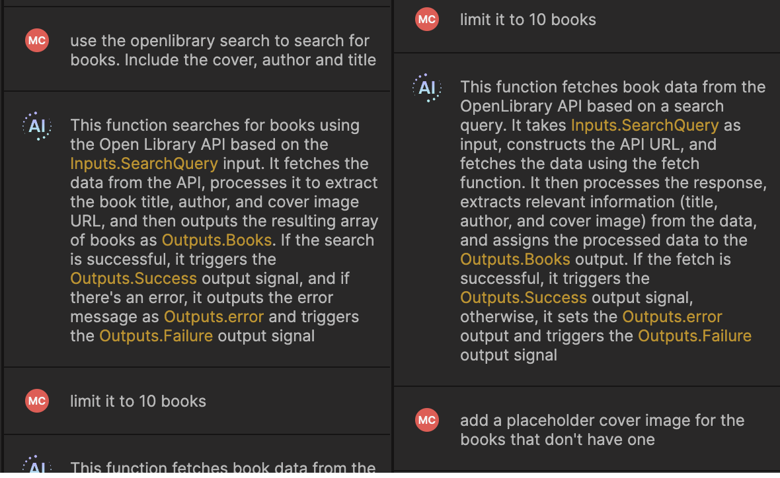780x478 pixels.
Task: Click the AI icon beside the 'searches for books' reply
Action: 37,125
